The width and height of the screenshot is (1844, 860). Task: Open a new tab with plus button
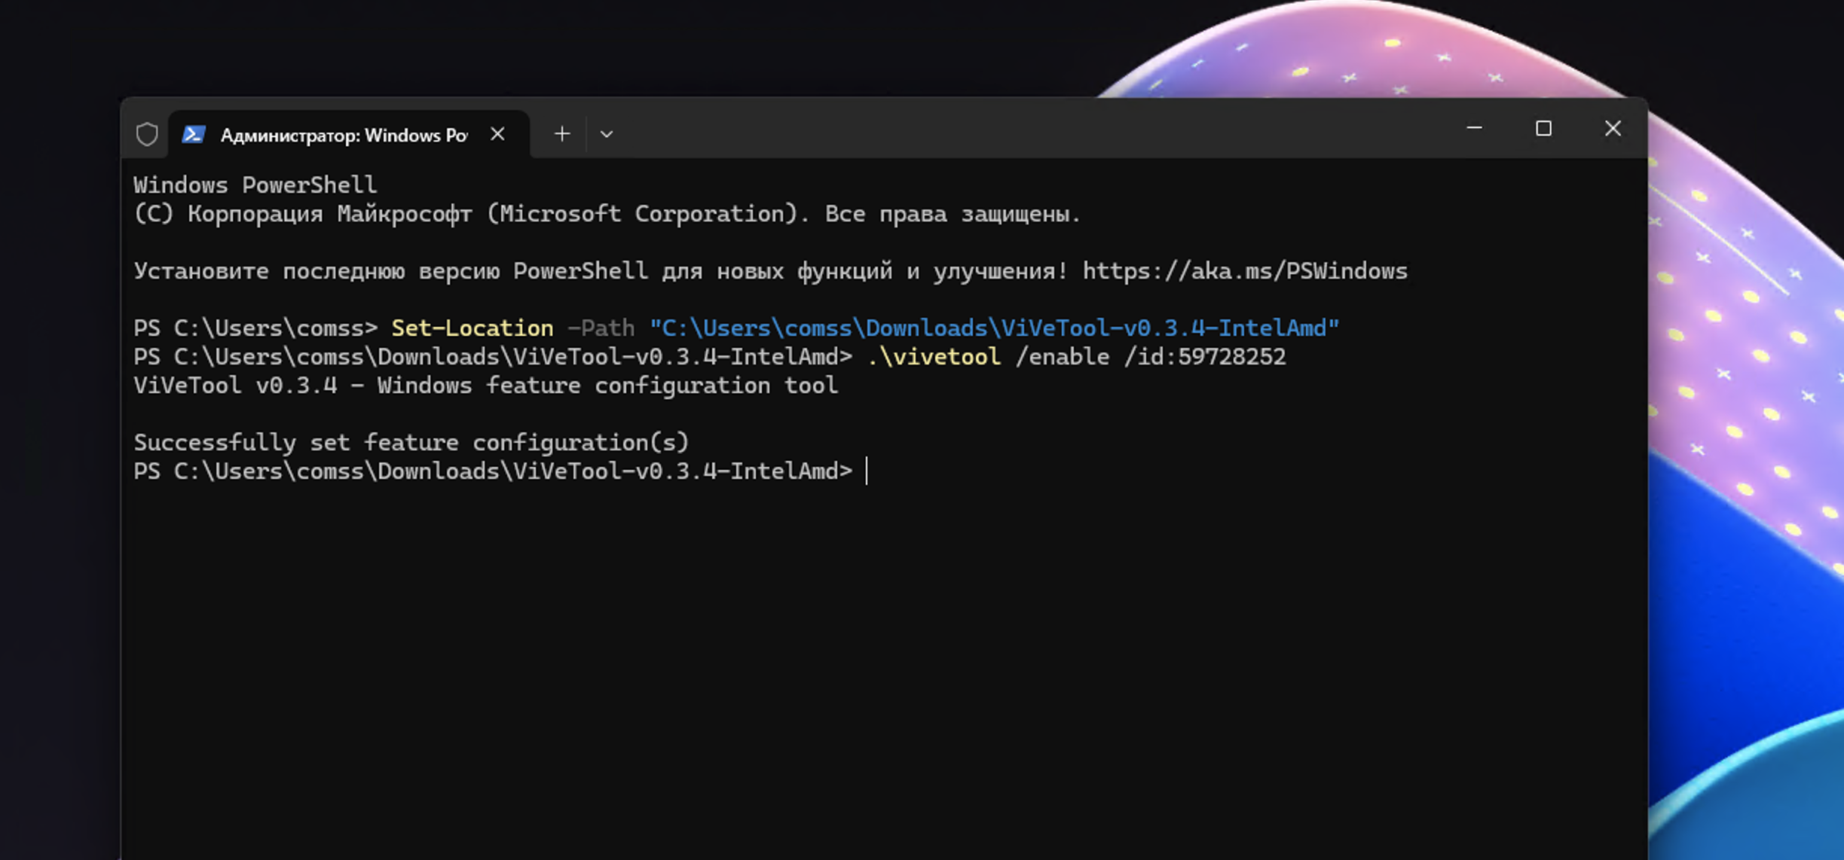pyautogui.click(x=562, y=134)
